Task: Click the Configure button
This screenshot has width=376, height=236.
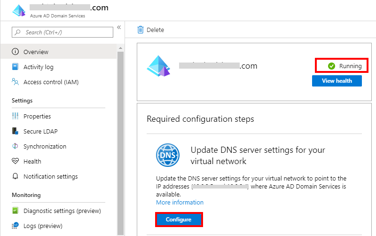Action: 179,220
